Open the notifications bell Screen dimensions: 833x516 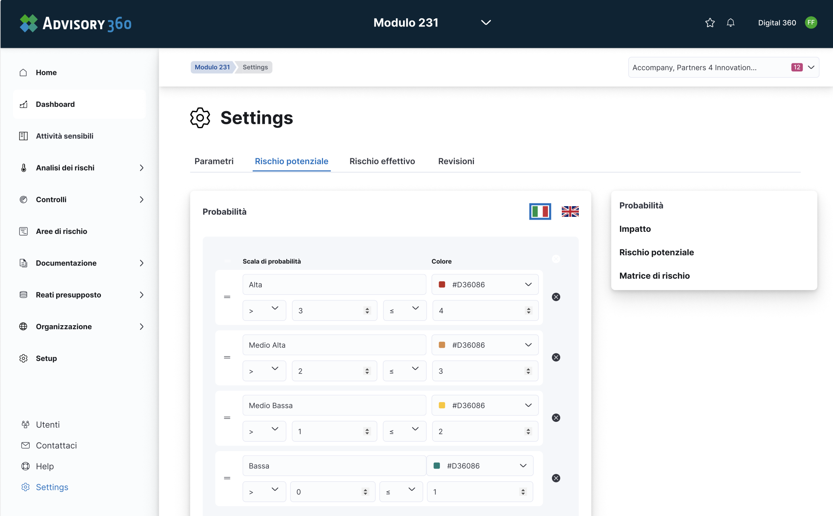(730, 23)
